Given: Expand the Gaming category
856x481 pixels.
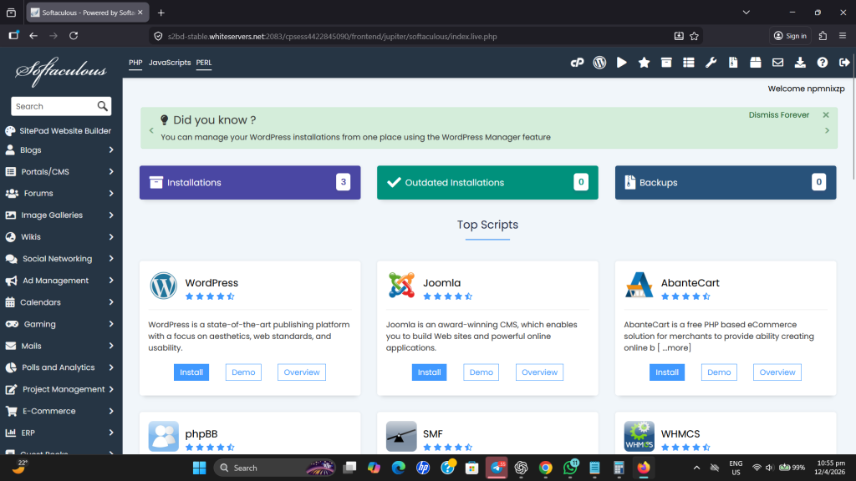Looking at the screenshot, I should tap(61, 324).
